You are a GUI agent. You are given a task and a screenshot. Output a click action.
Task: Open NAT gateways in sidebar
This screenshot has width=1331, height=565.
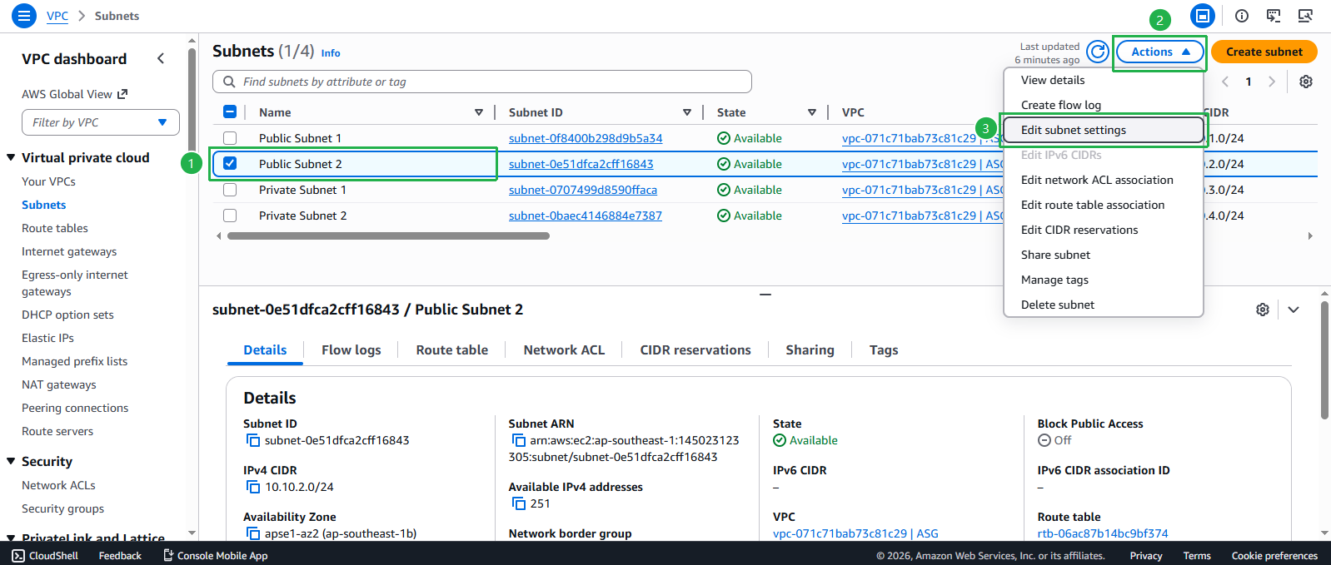[x=59, y=384]
